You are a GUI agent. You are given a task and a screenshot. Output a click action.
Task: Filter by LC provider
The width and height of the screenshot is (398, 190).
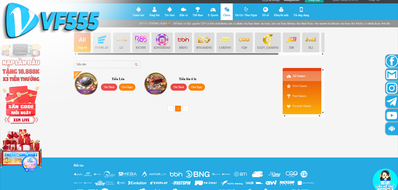pos(121,42)
